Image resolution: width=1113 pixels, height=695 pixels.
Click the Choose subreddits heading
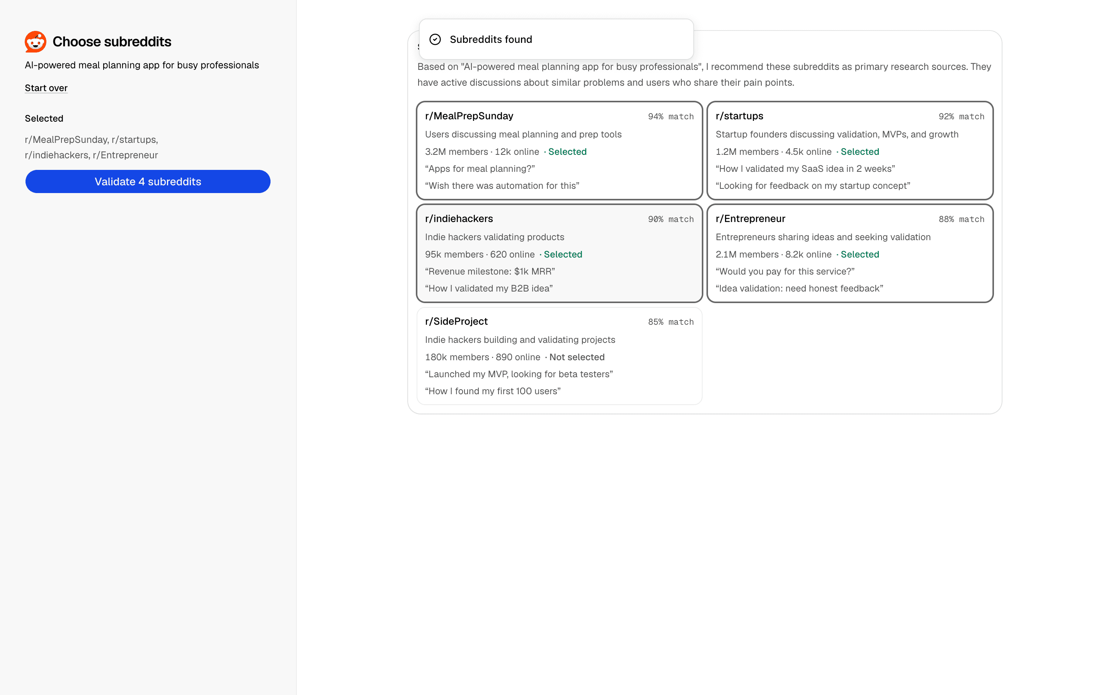click(x=112, y=42)
